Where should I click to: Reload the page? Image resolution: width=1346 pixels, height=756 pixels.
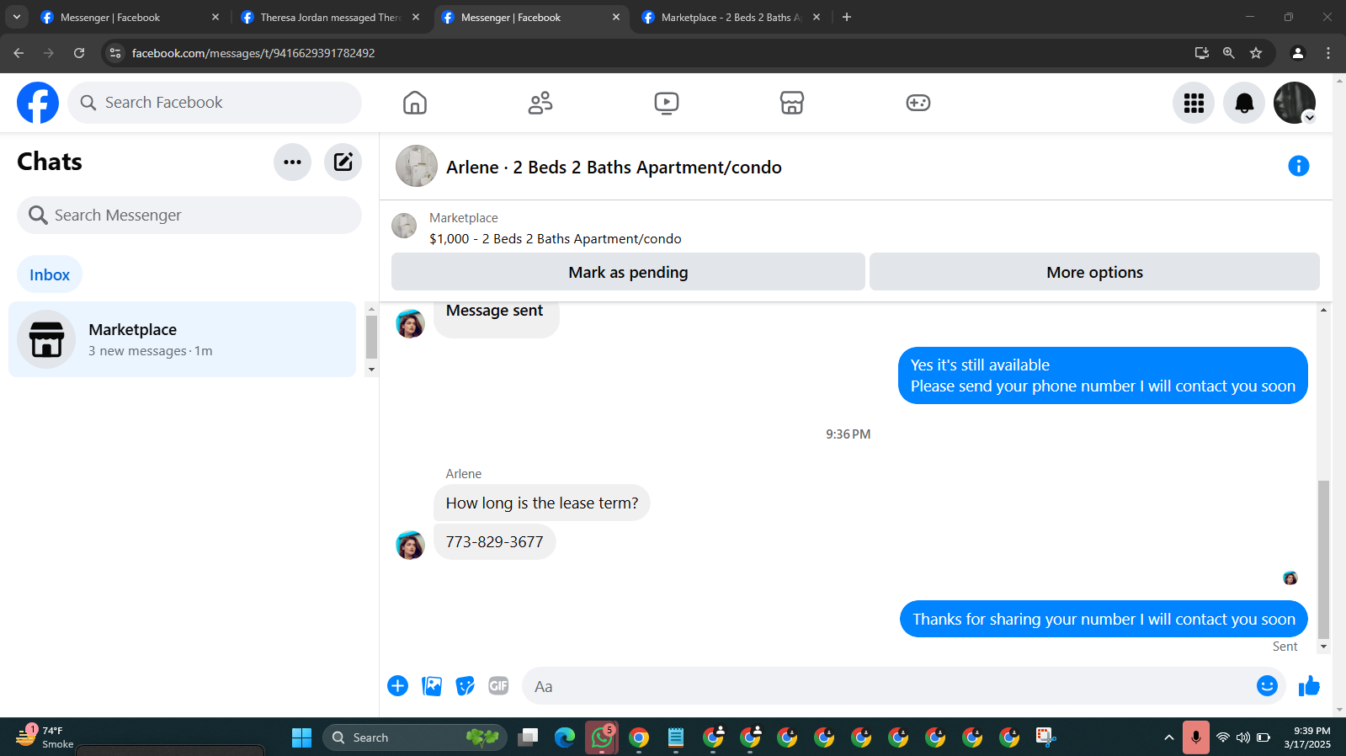coord(79,53)
